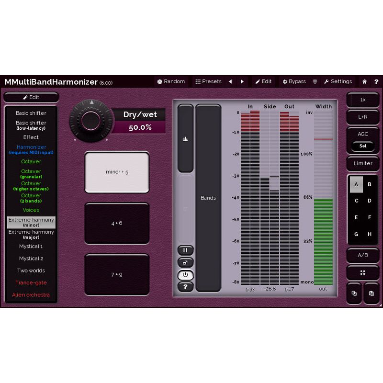Image resolution: width=383 pixels, height=383 pixels.
Task: Select preset slot F
Action: (370, 217)
